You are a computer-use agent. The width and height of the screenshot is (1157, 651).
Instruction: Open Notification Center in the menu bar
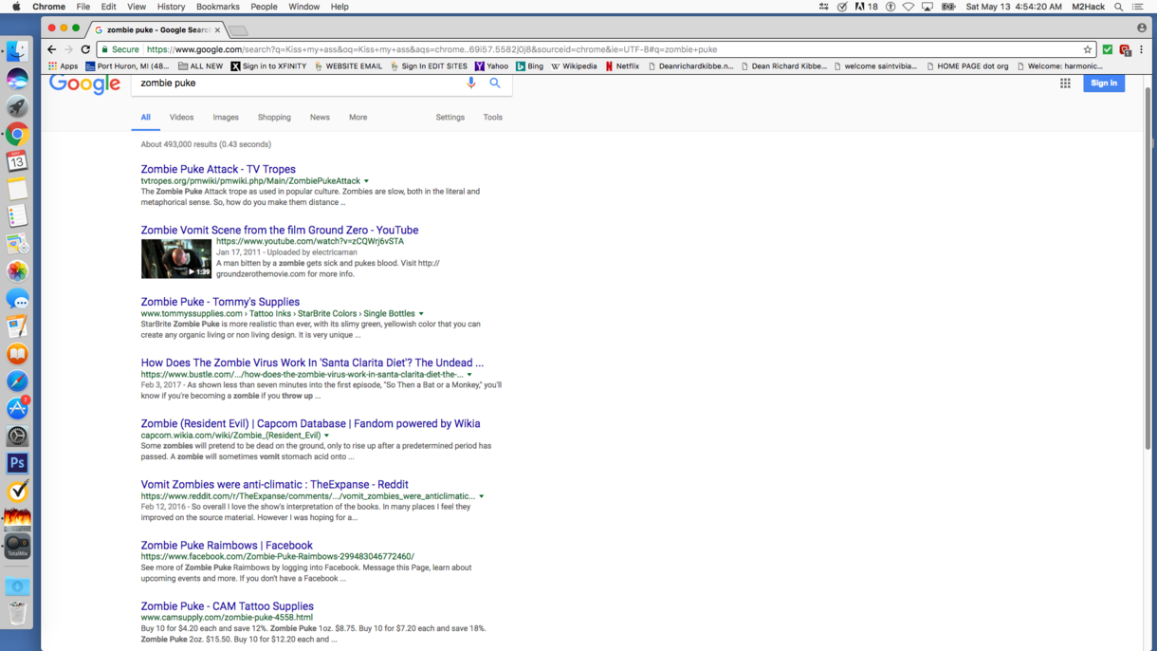(1138, 7)
